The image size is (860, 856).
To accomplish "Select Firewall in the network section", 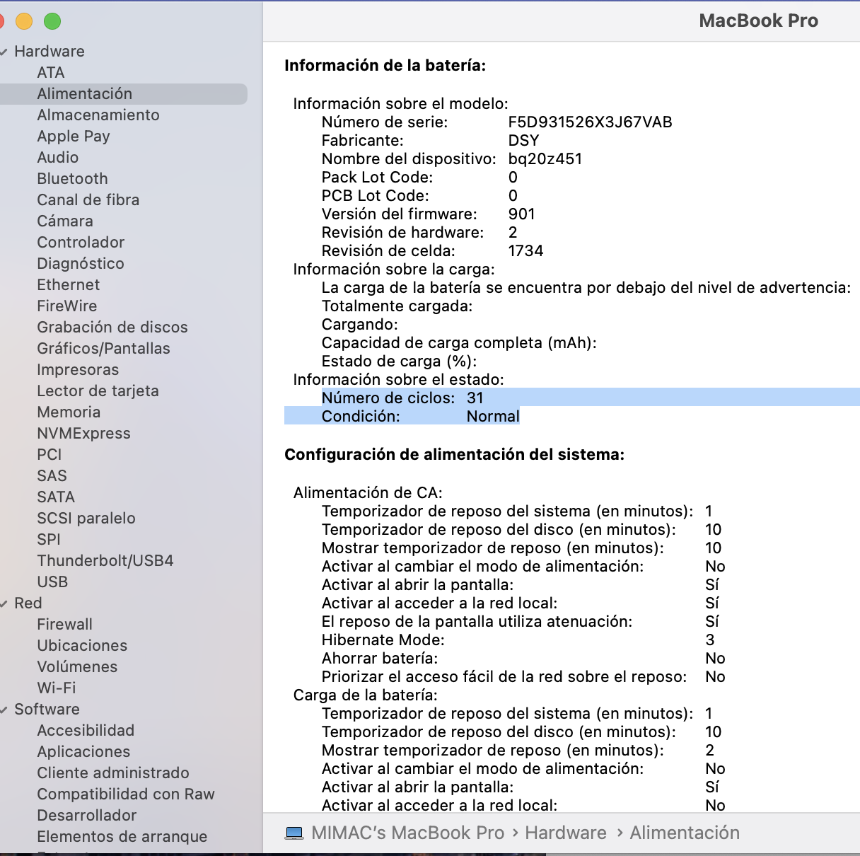I will pos(64,625).
